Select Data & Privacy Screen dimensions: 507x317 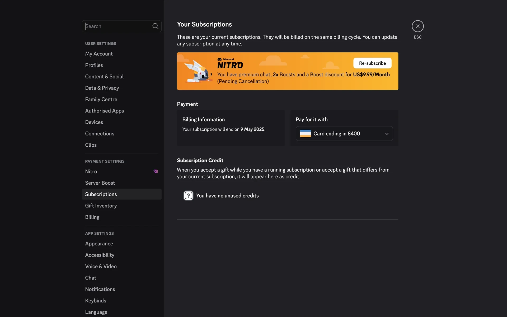121,88
